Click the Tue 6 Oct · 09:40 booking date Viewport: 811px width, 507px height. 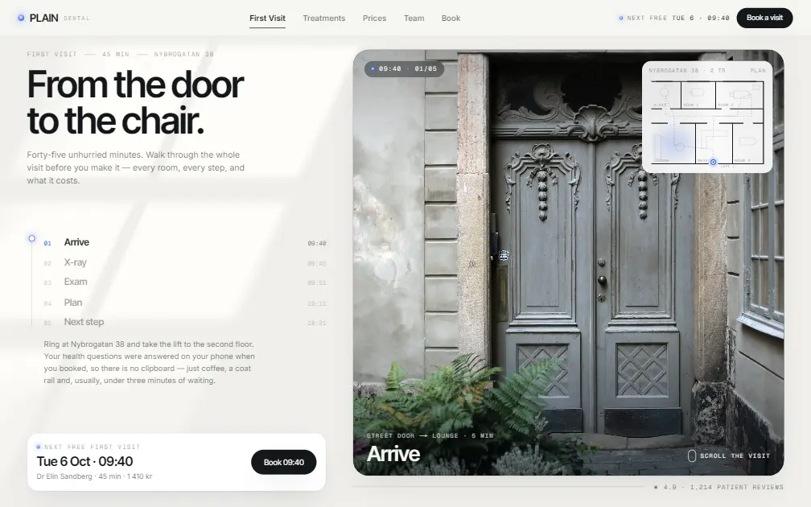(x=84, y=461)
